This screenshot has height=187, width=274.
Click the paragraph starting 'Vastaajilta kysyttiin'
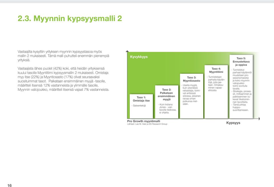pyautogui.click(x=63, y=56)
